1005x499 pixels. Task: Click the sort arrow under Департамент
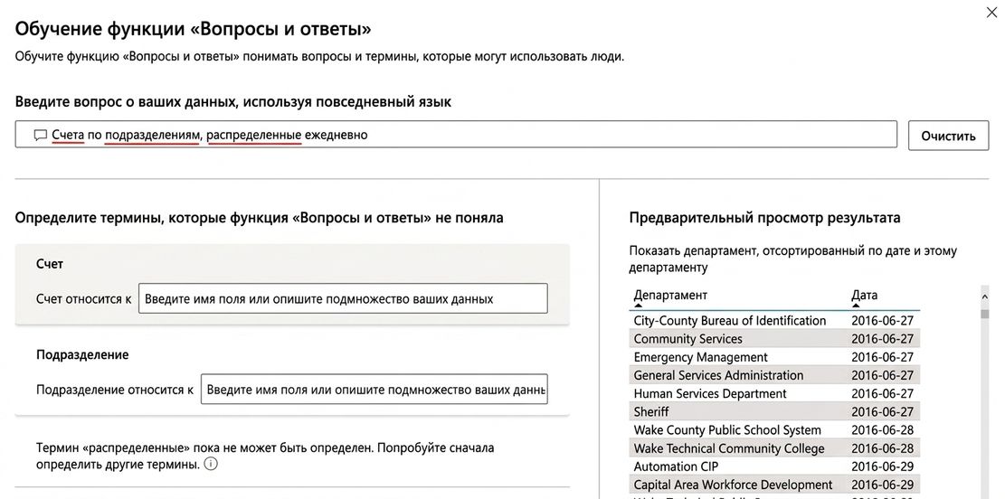[638, 306]
